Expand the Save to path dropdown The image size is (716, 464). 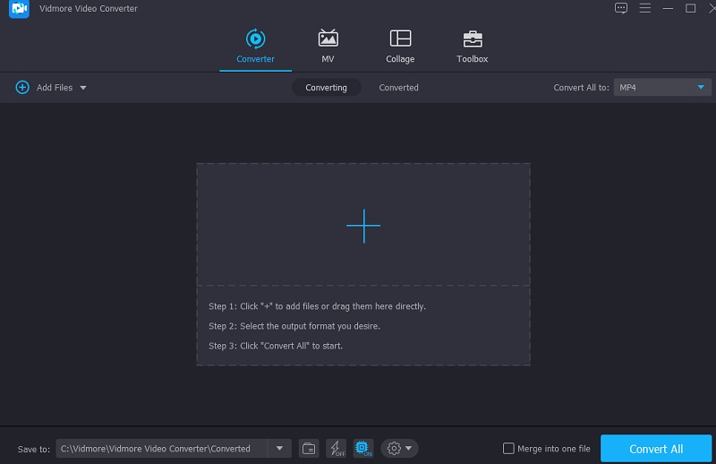pyautogui.click(x=280, y=449)
